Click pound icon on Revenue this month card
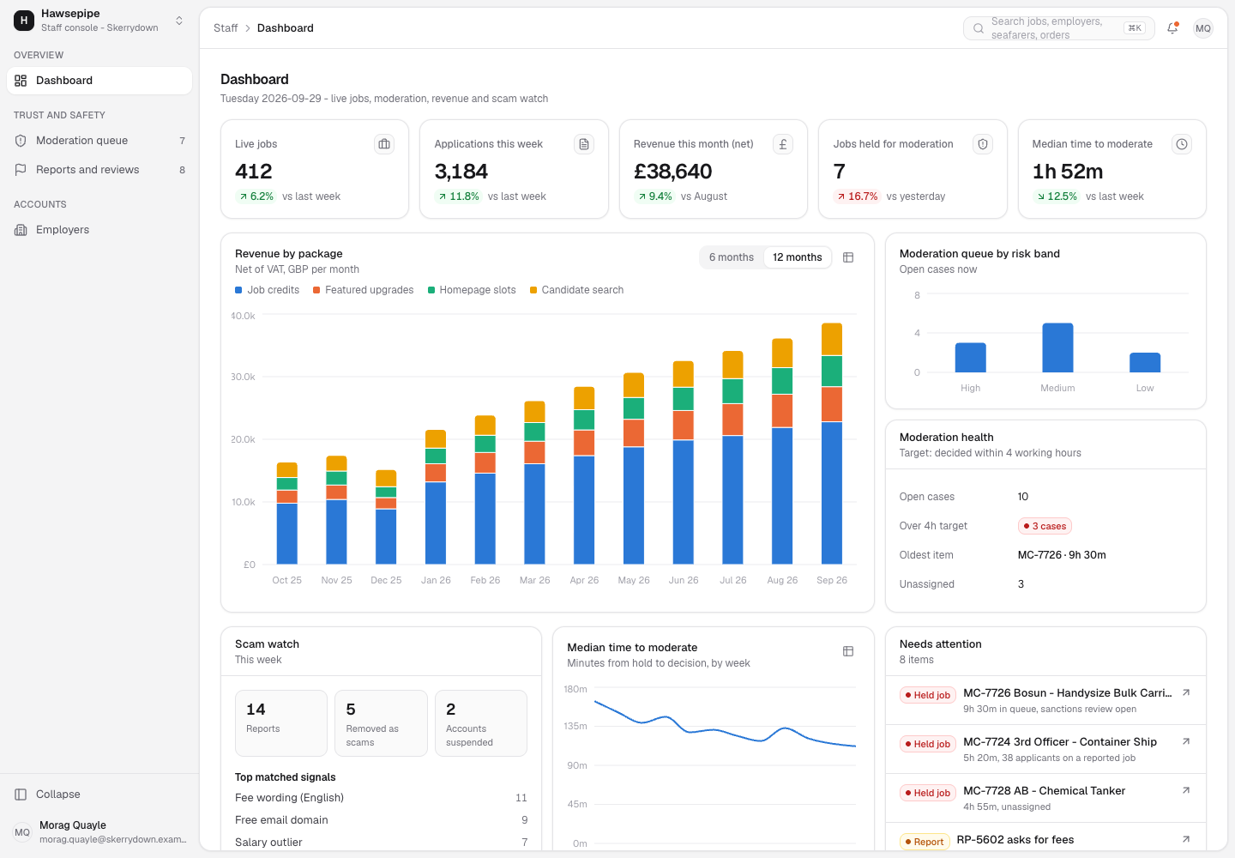Viewport: 1235px width, 858px height. click(x=783, y=144)
